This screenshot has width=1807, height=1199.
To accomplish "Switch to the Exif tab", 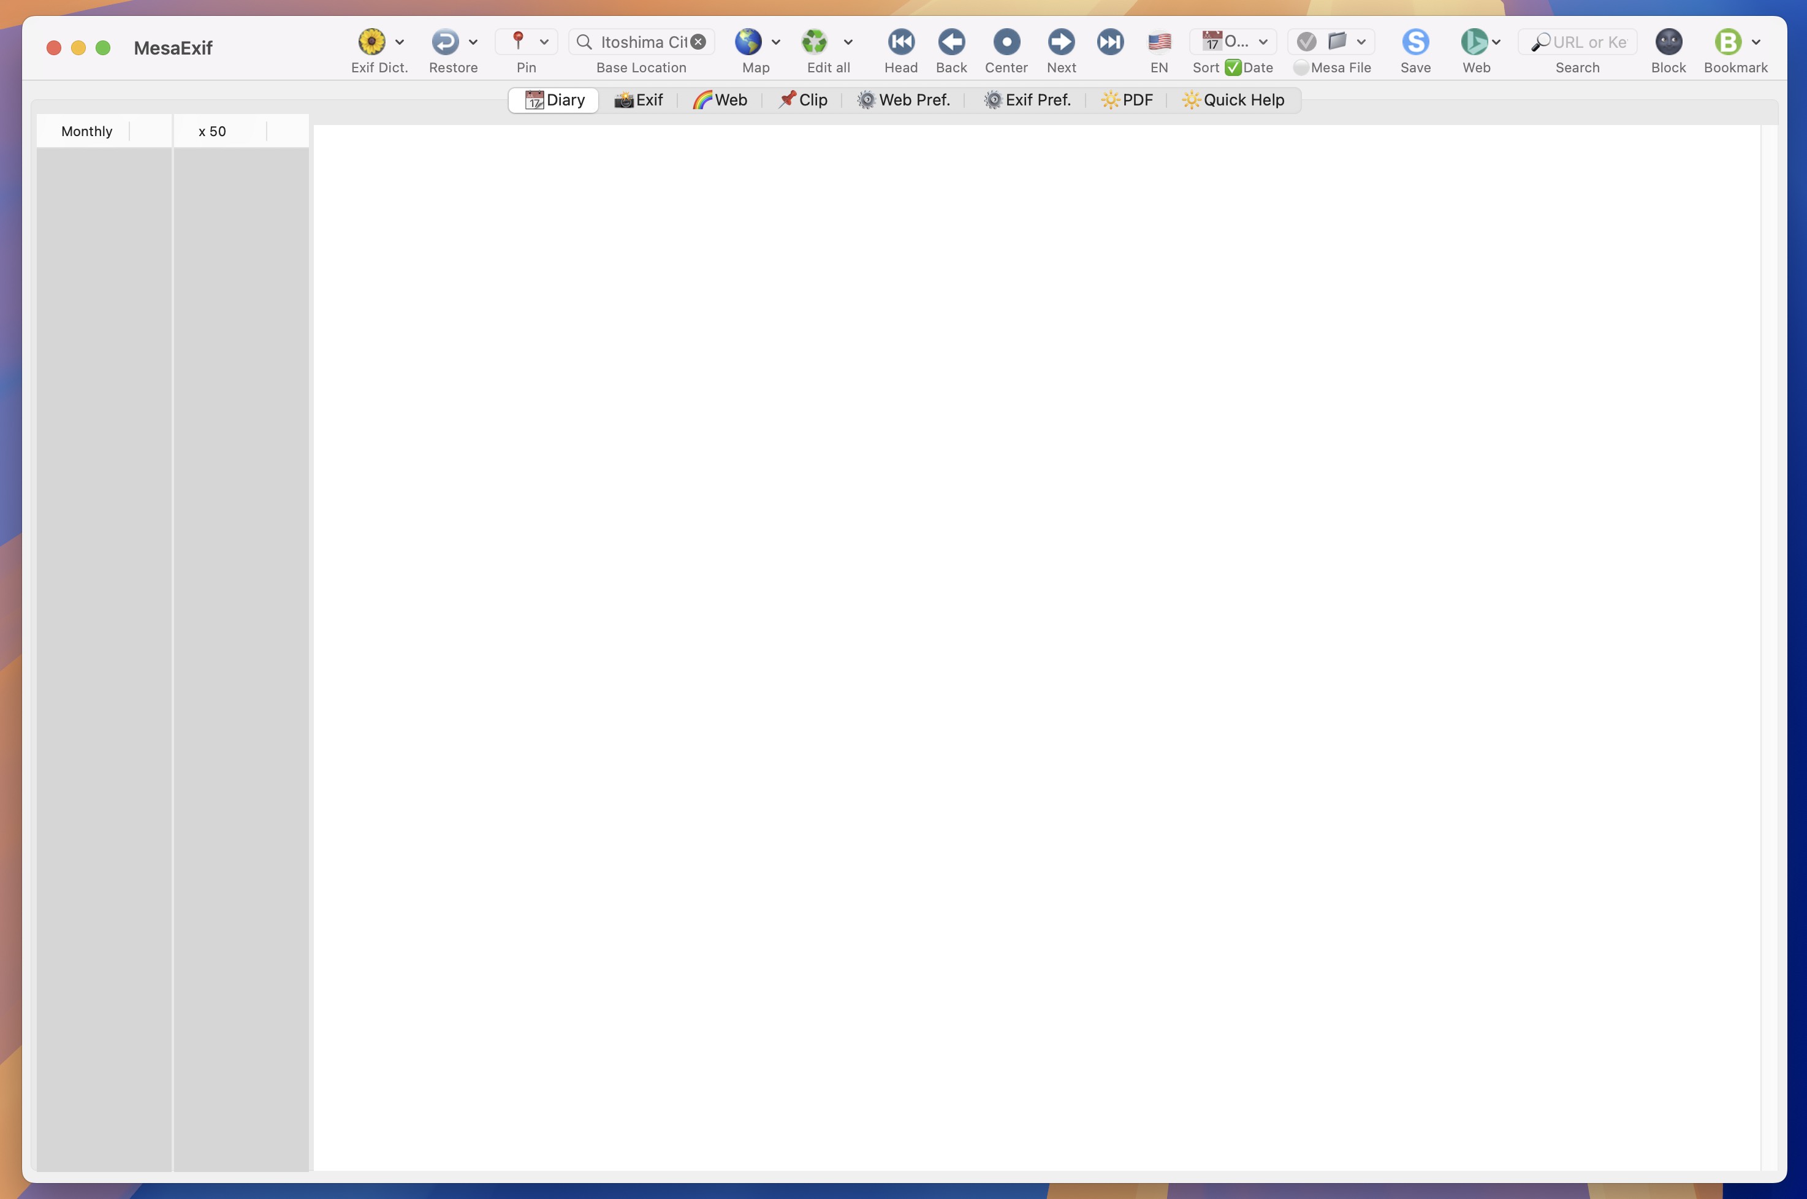I will (x=639, y=100).
